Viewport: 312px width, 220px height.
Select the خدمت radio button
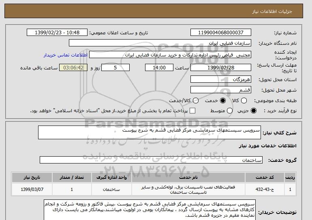(x=223, y=101)
